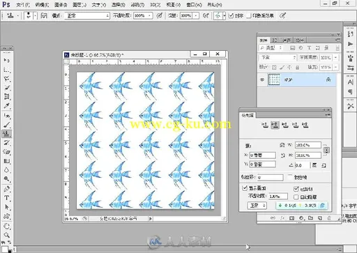Select the Move tool
357x253 pixels.
(7, 61)
